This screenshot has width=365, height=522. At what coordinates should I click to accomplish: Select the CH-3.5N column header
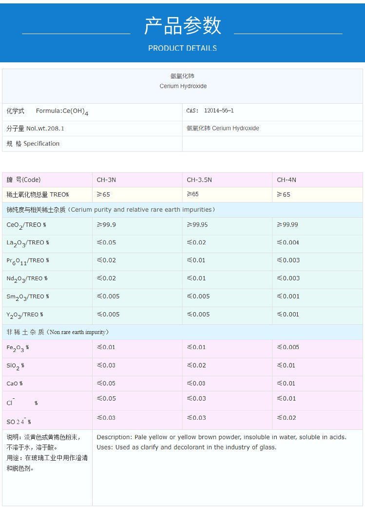pos(199,180)
